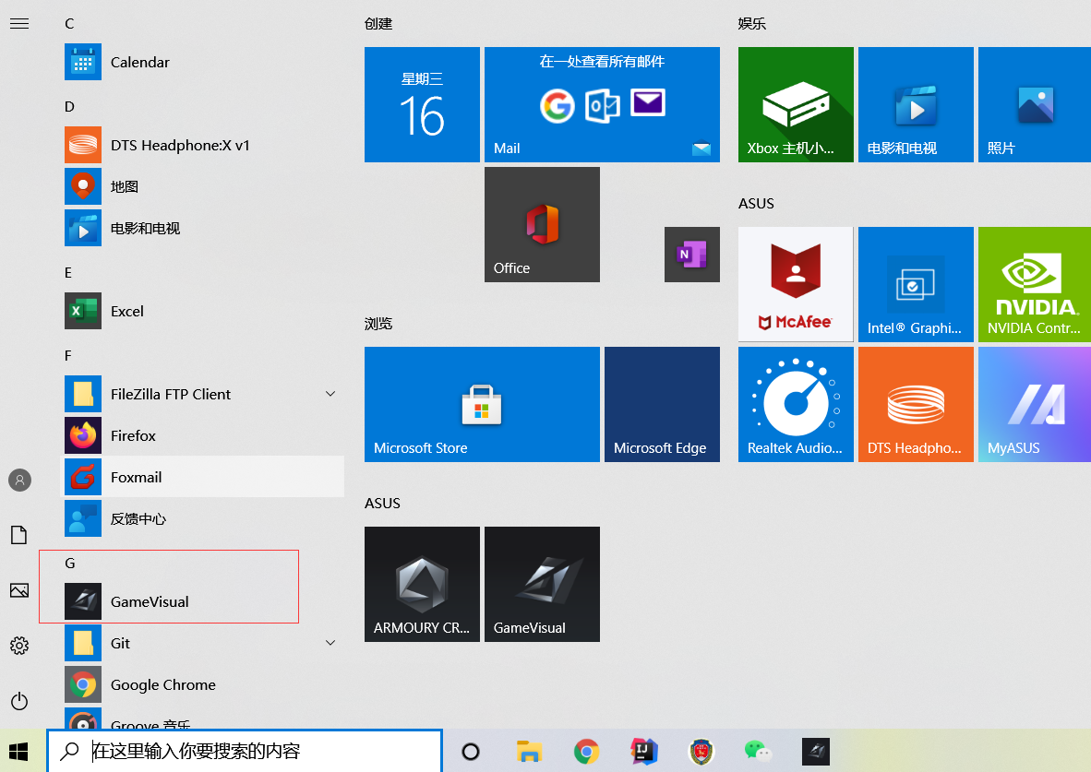Viewport: 1091px width, 772px height.
Task: Open the FileZilla FTP Client folder
Action: coord(204,394)
